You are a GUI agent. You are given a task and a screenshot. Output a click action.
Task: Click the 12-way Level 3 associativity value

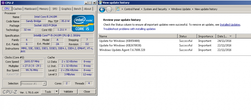coord(87,74)
